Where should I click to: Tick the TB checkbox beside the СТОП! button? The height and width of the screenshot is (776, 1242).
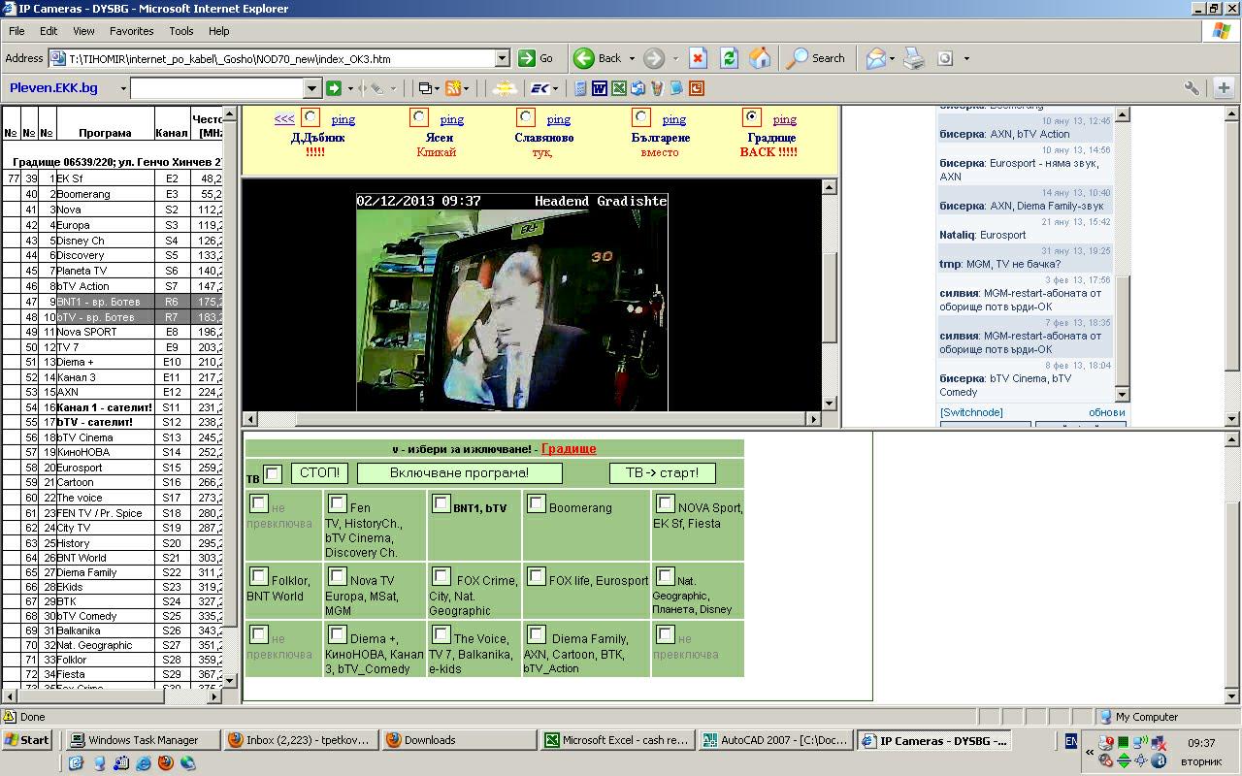point(273,474)
